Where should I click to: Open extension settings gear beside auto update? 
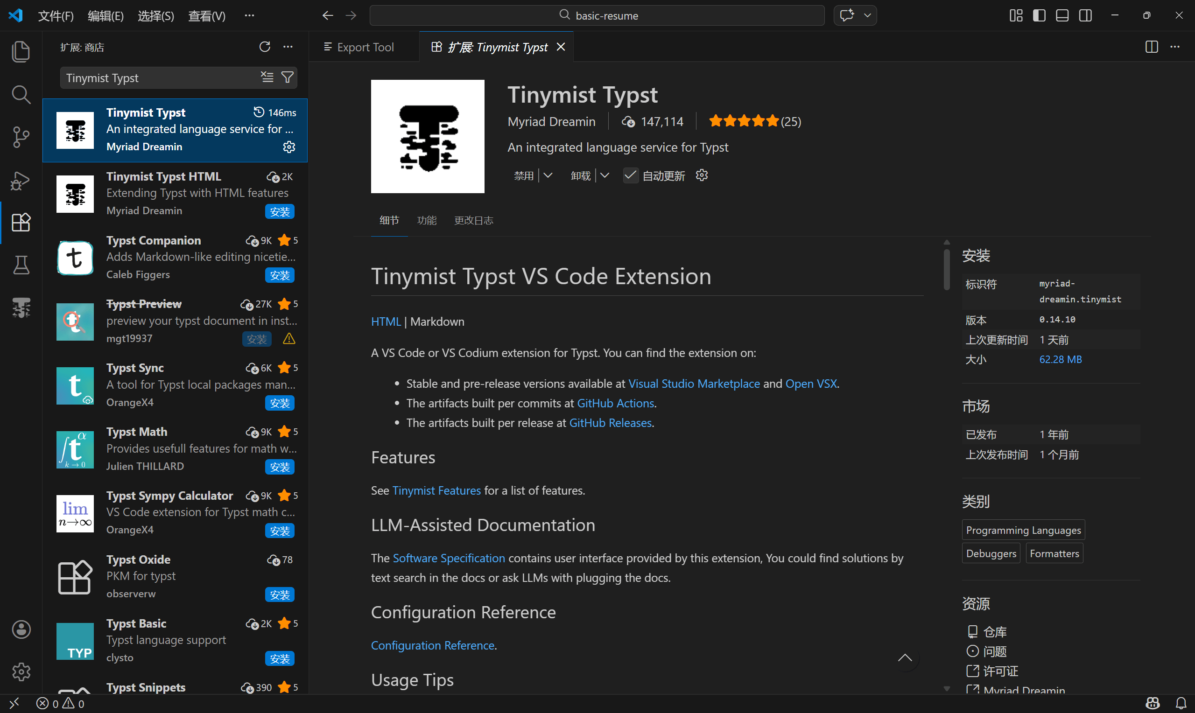pos(702,175)
